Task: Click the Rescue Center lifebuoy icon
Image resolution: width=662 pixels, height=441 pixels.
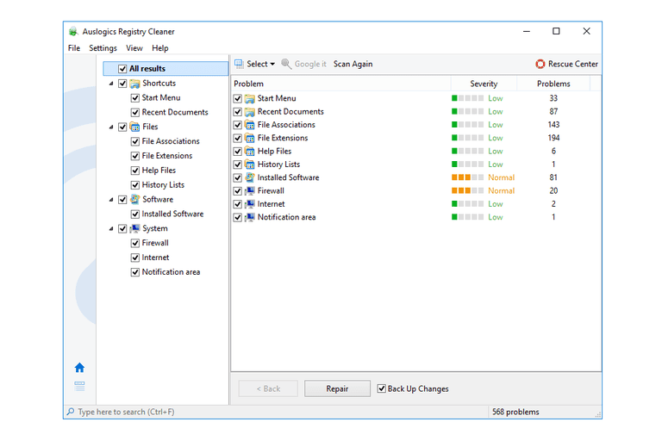Action: 540,64
